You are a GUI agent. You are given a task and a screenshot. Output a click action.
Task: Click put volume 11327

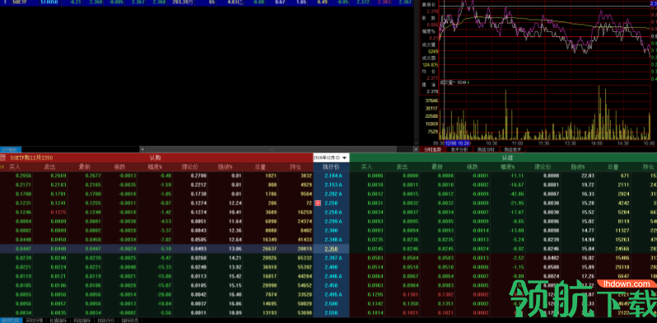(622, 231)
